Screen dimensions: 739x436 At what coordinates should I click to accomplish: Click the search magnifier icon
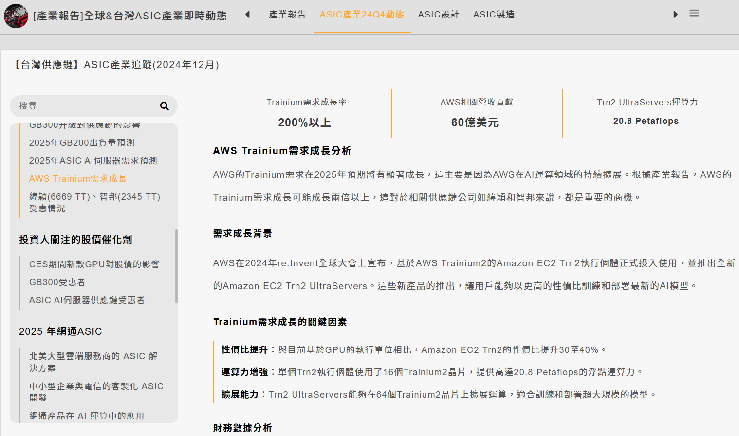coord(164,106)
